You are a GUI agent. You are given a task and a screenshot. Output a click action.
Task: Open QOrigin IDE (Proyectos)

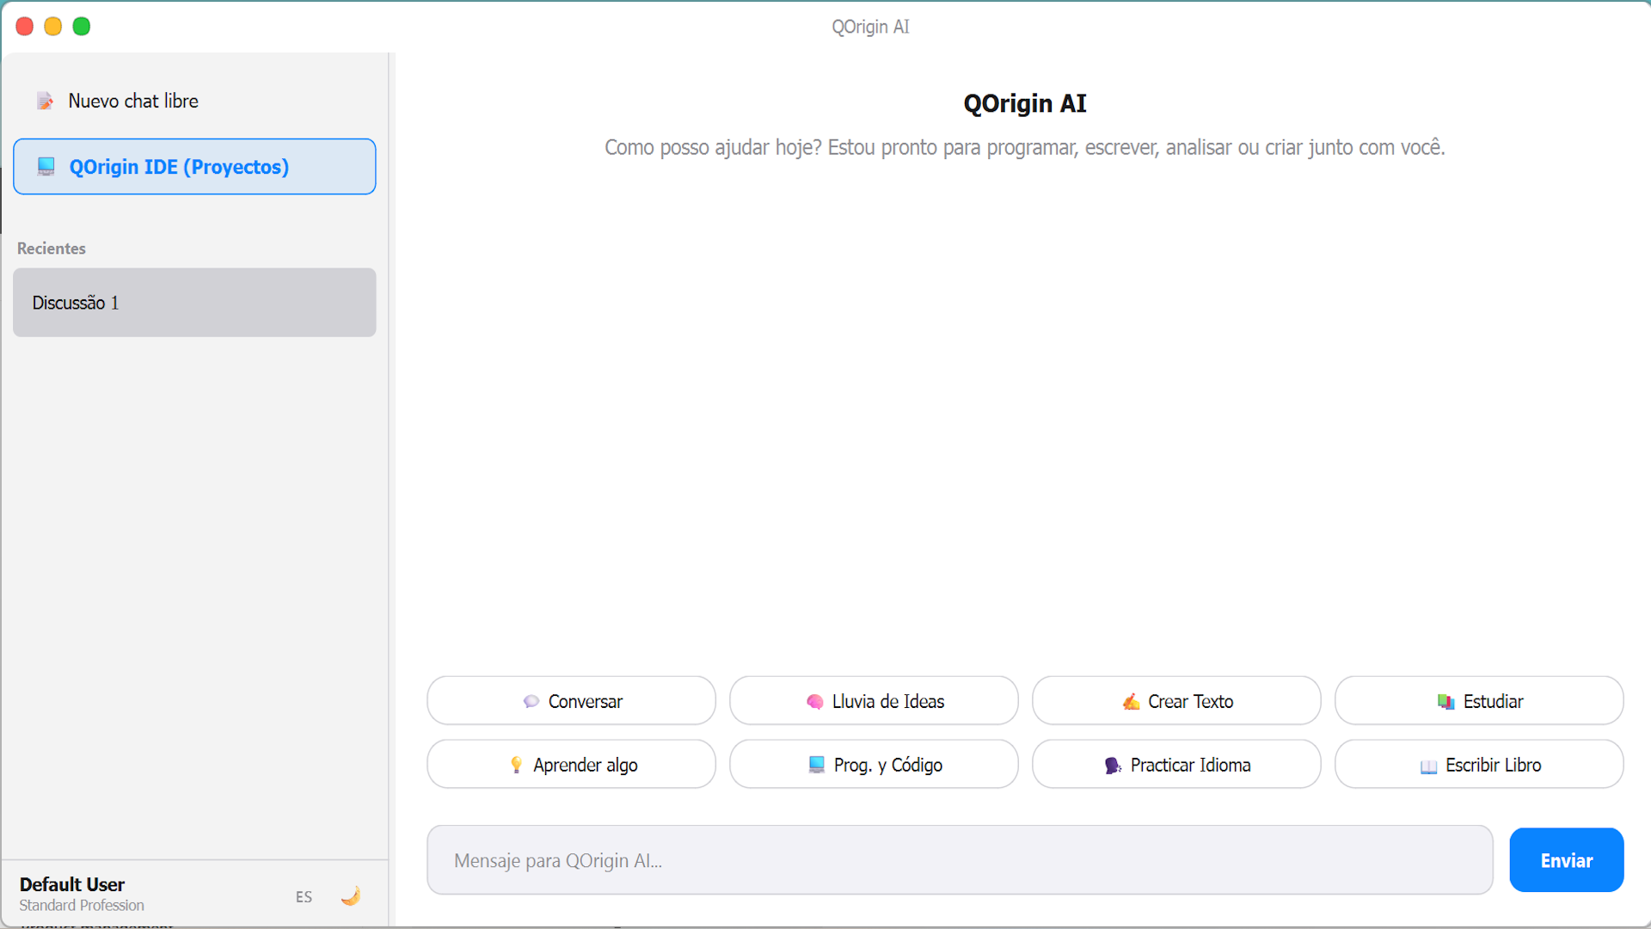click(194, 167)
